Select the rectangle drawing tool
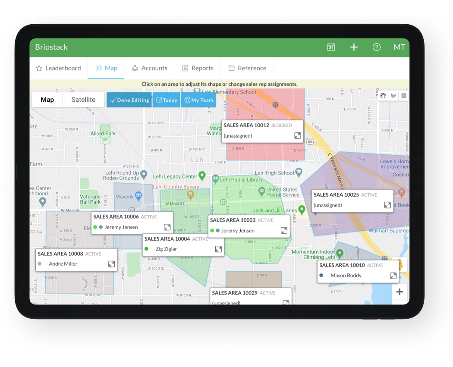This screenshot has height=367, width=453. tap(403, 96)
